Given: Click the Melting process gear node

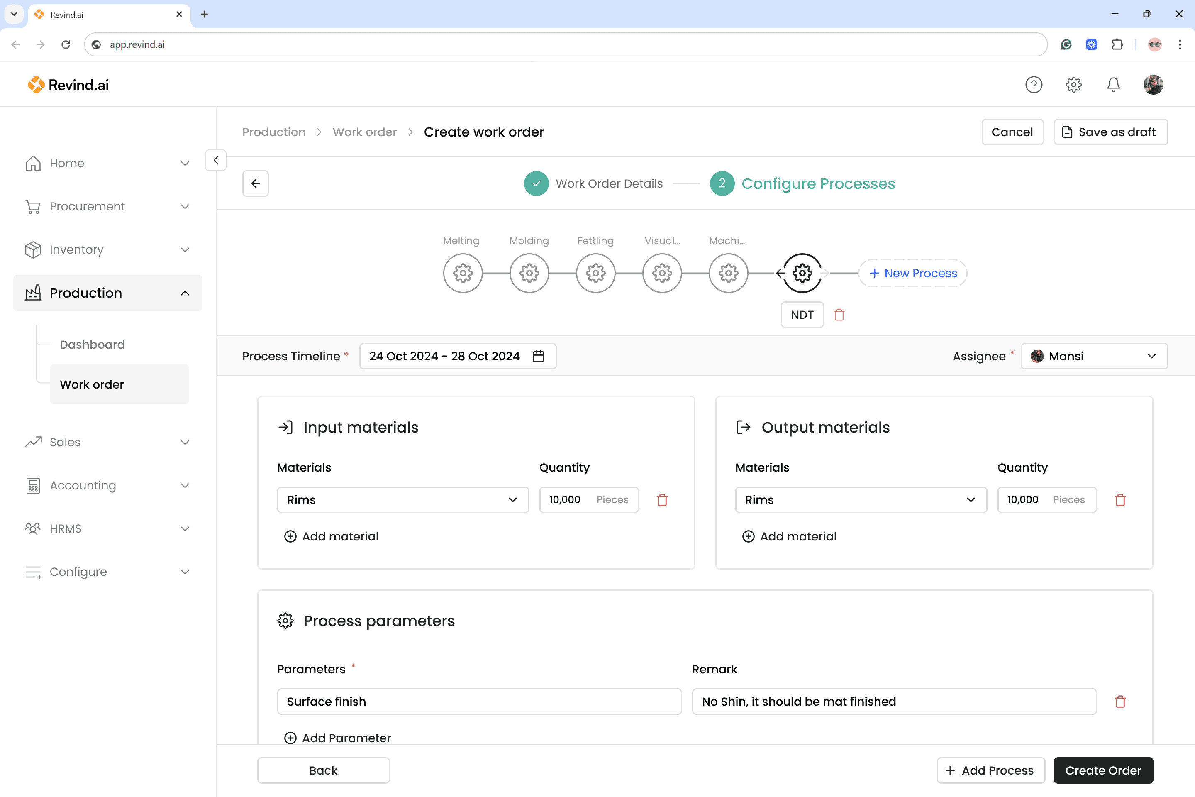Looking at the screenshot, I should 462,273.
